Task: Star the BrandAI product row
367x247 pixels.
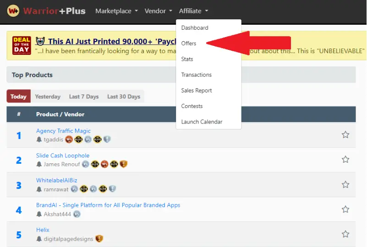Action: click(x=345, y=209)
